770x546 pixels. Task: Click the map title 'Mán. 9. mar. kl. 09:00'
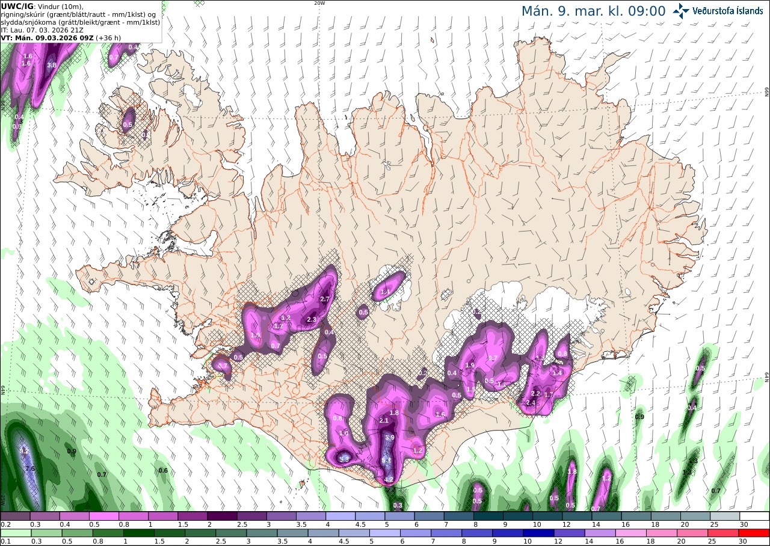click(x=593, y=11)
